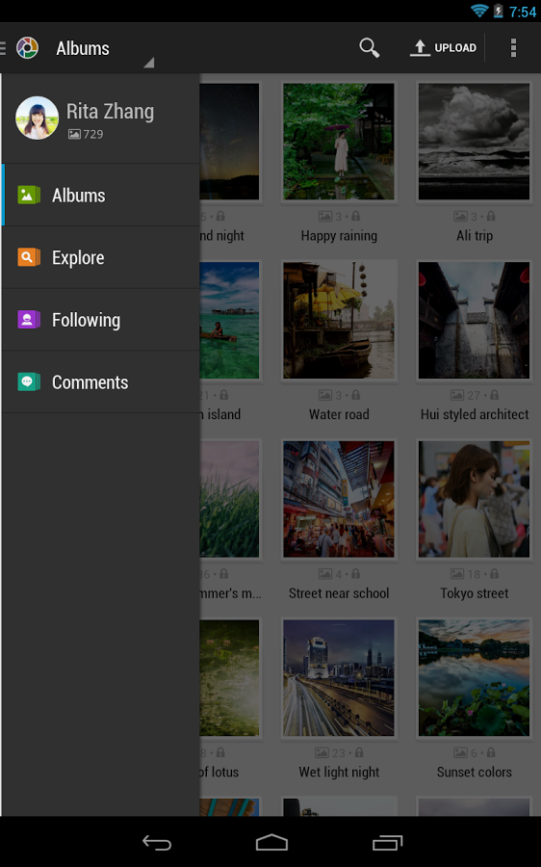
Task: Collapse the navigation drawer hamburger
Action: [x=3, y=48]
